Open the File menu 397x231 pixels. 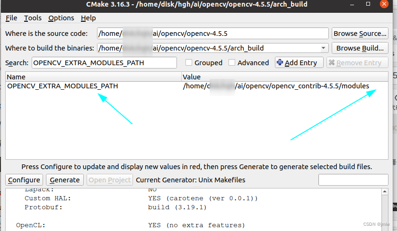point(11,18)
